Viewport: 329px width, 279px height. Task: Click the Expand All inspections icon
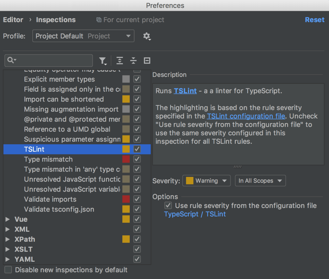(120, 61)
